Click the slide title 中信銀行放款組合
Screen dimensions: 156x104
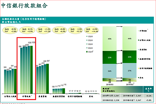[24, 5]
